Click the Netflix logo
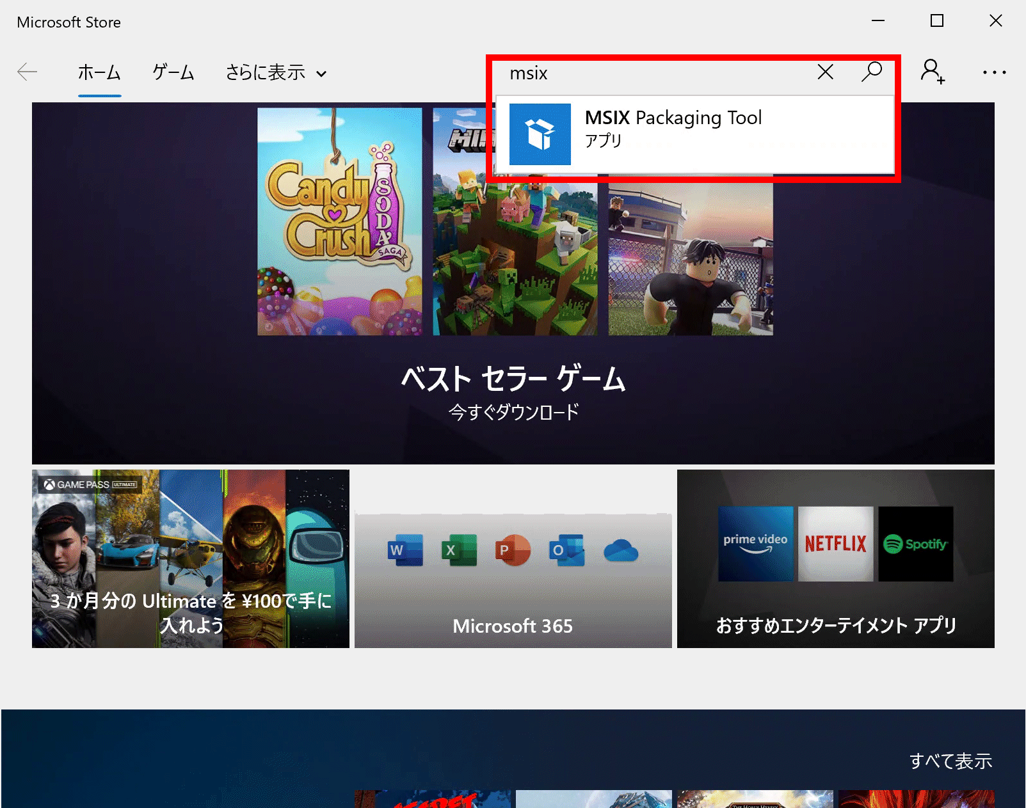Image resolution: width=1026 pixels, height=808 pixels. [835, 544]
